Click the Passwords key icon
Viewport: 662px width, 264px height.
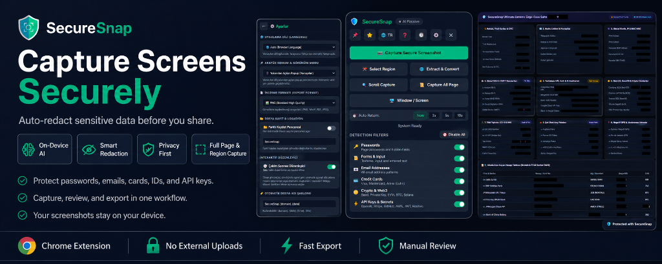coord(356,147)
